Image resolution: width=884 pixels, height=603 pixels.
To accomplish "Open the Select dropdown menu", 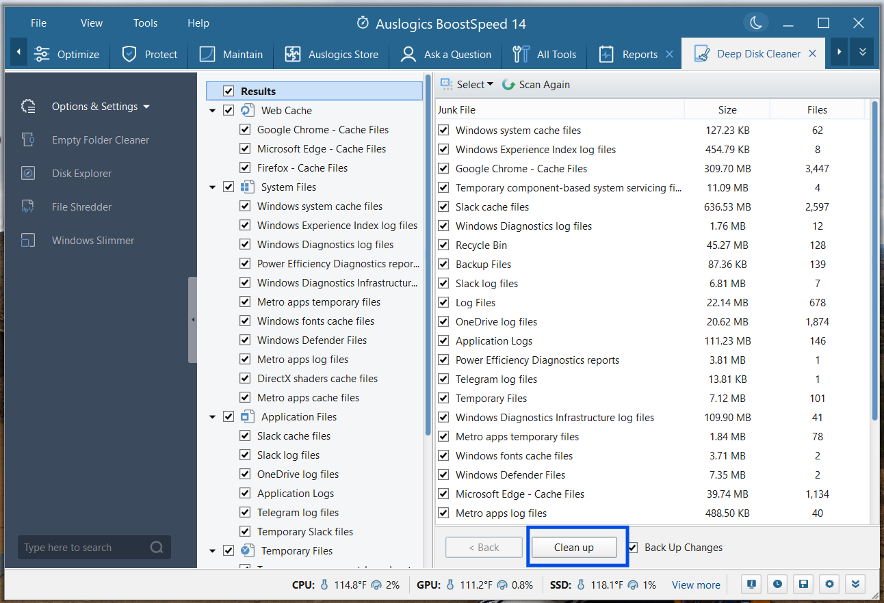I will tap(468, 85).
